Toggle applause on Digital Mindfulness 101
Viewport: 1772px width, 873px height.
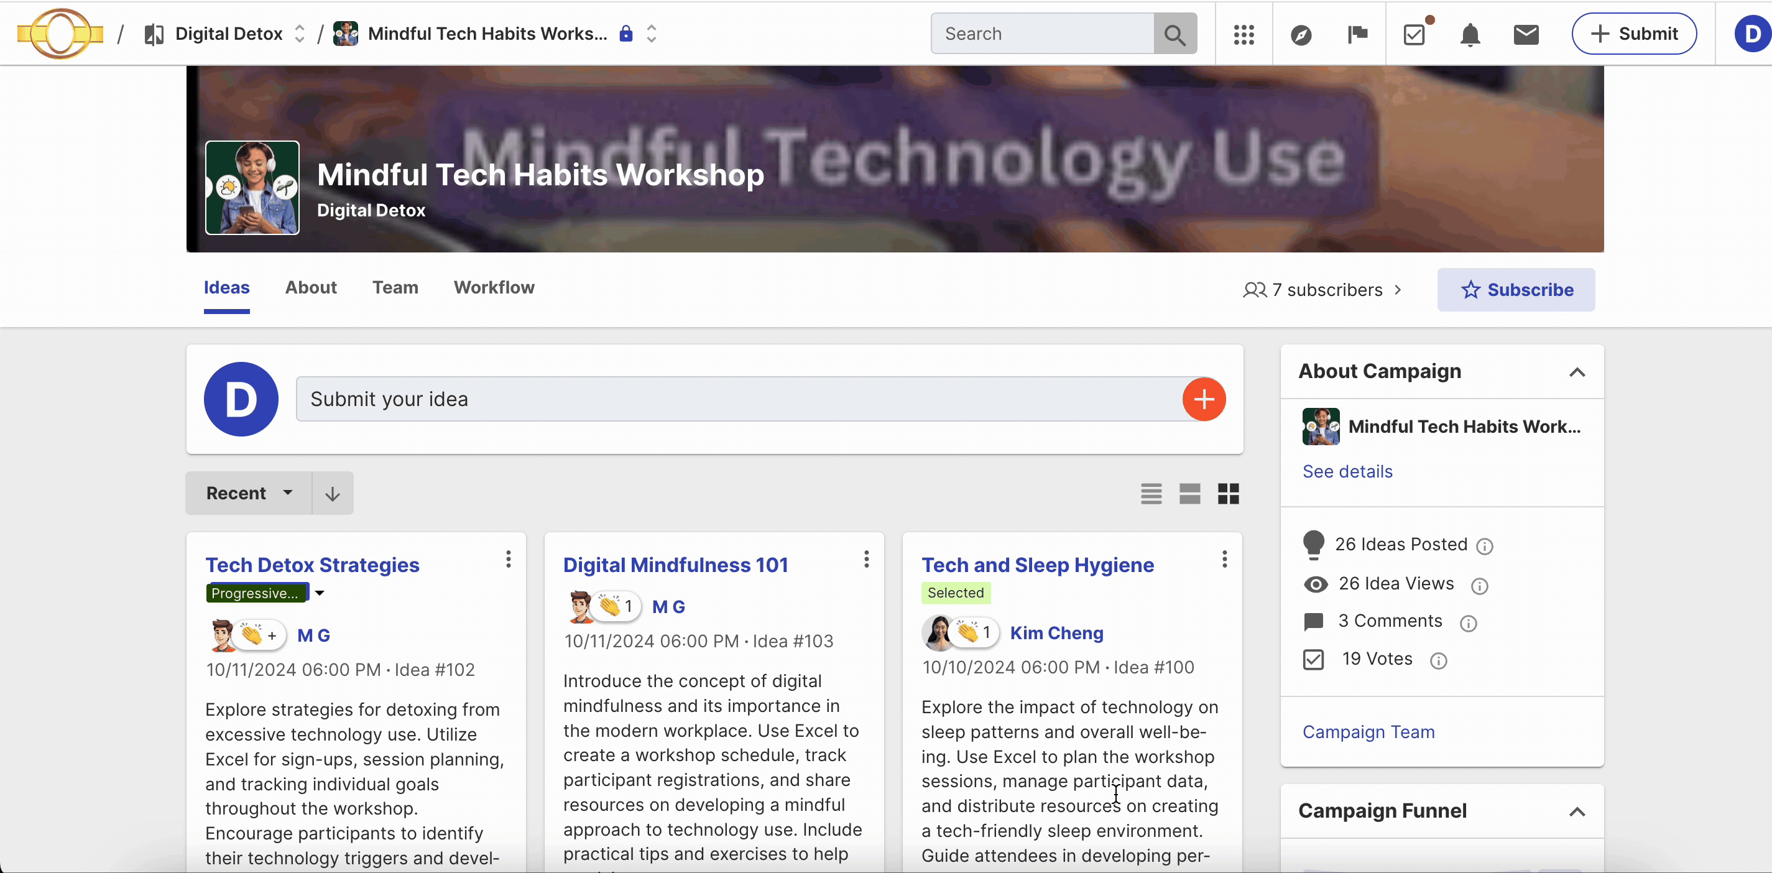click(617, 606)
